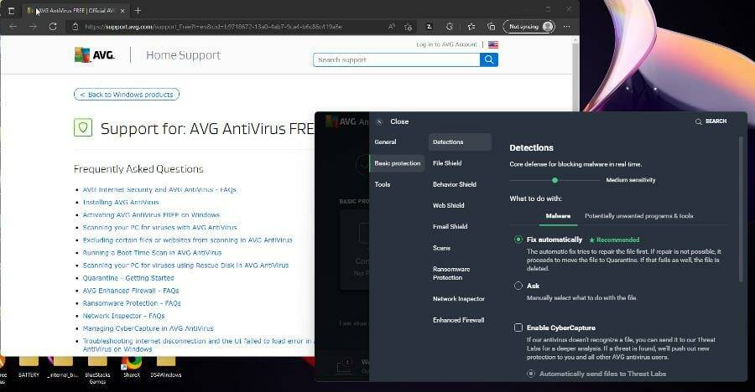Open the BATTERY folder on desktop

coord(29,367)
